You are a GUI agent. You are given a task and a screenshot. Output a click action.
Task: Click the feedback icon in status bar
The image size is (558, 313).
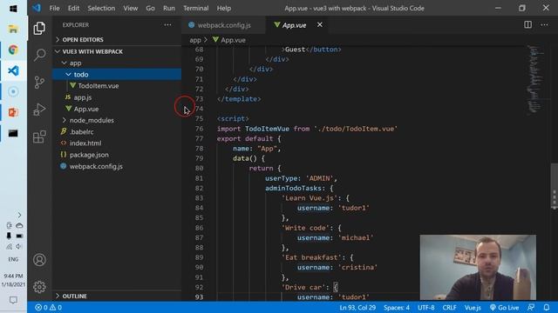[531, 307]
